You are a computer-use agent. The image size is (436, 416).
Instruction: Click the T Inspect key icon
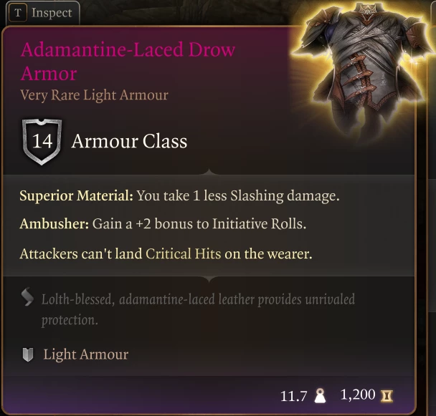point(18,12)
